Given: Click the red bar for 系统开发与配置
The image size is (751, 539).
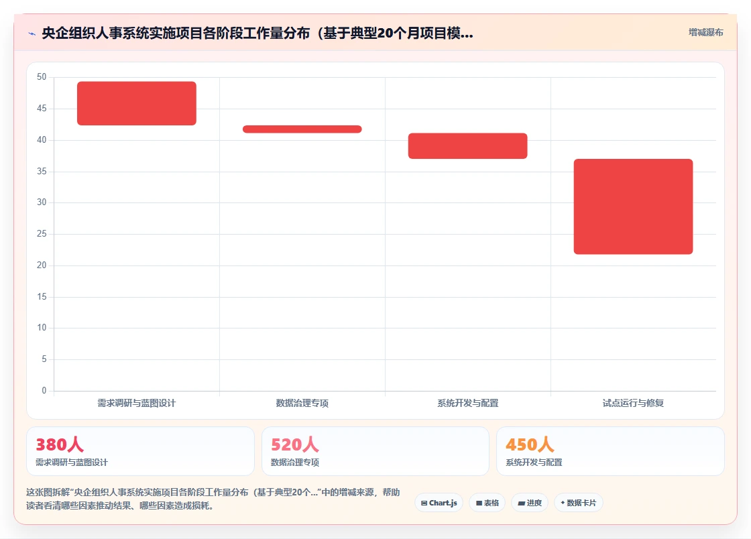Looking at the screenshot, I should pyautogui.click(x=467, y=146).
